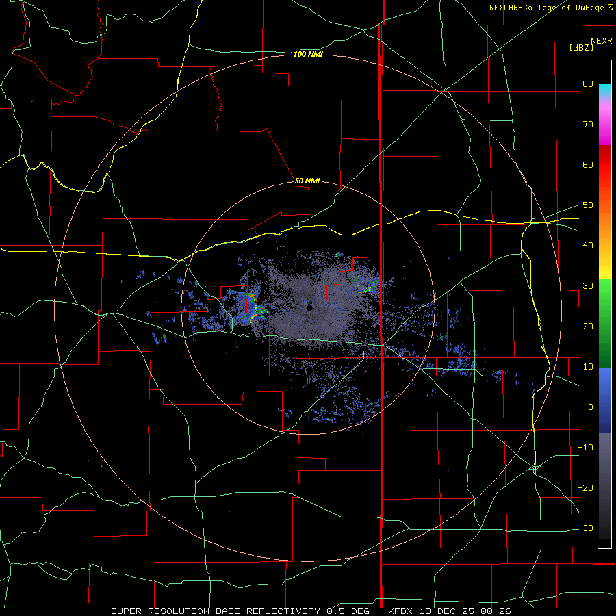Click the NEXR label above the color scale
The image size is (616, 616).
tap(601, 41)
